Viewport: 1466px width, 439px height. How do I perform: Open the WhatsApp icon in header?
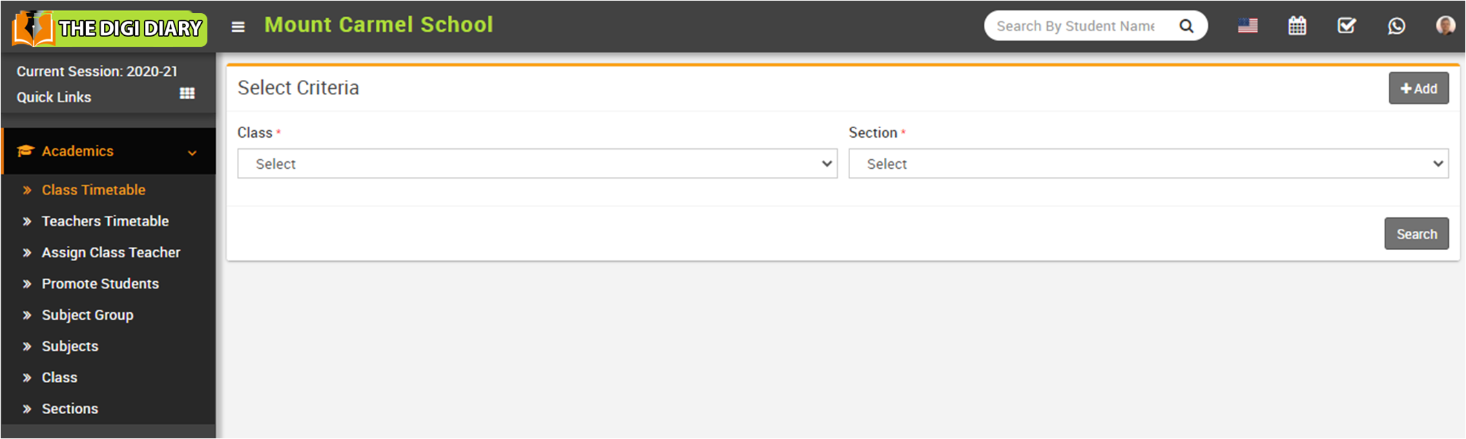tap(1396, 26)
